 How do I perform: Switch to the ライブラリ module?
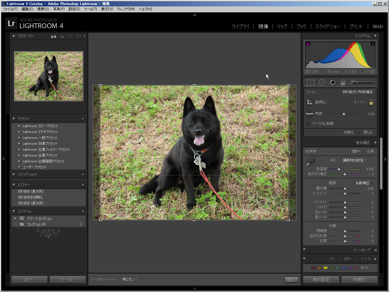click(x=240, y=26)
